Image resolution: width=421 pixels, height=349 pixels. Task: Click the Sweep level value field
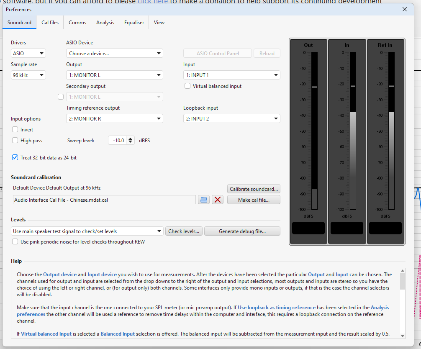coord(118,141)
